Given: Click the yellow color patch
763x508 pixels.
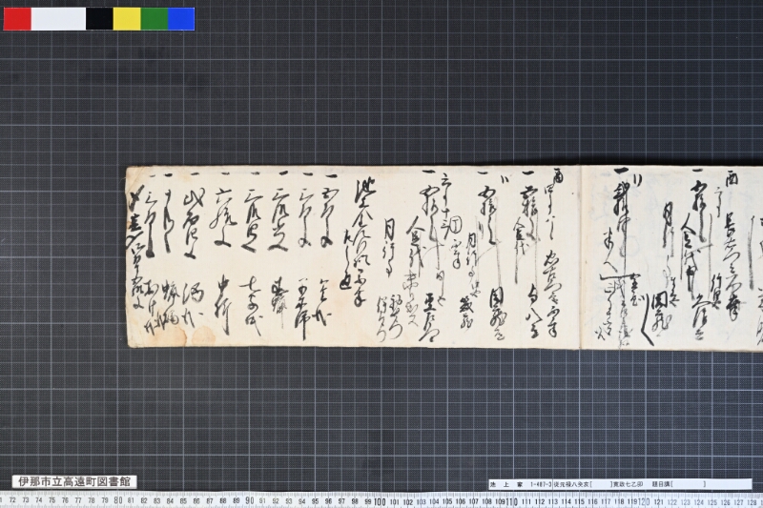Looking at the screenshot, I should [127, 19].
